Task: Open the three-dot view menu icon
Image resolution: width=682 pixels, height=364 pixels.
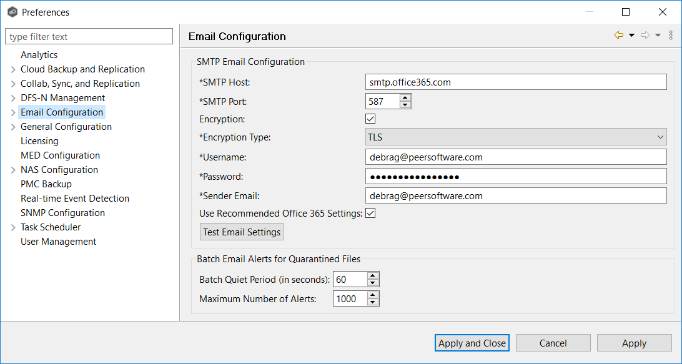Action: (671, 36)
